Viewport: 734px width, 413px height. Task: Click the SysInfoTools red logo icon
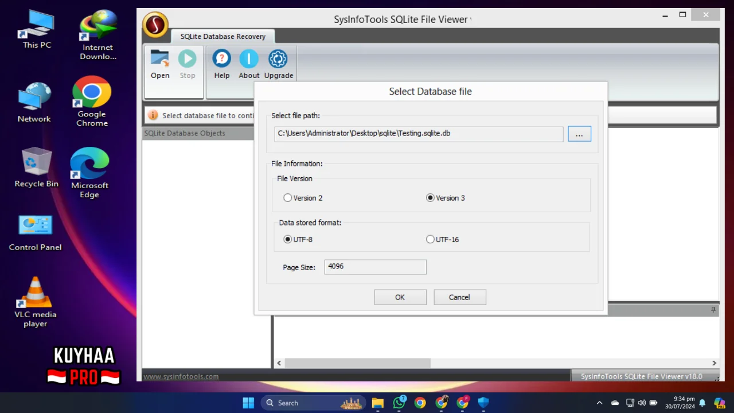point(155,25)
